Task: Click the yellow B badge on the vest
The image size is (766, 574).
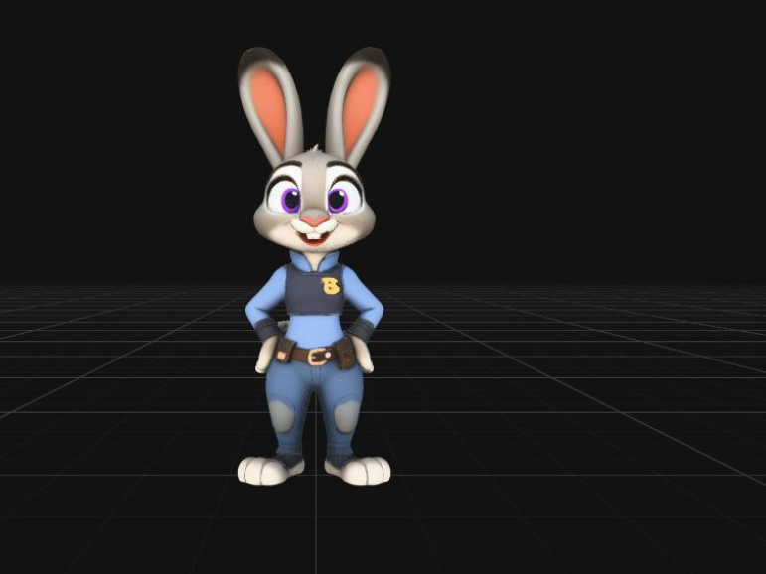Action: [x=331, y=286]
